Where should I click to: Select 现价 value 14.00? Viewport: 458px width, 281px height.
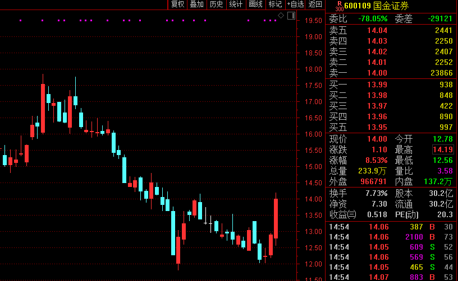tap(377, 139)
